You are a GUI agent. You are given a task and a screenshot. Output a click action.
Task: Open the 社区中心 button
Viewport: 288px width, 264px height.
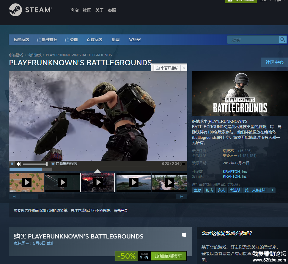point(274,62)
